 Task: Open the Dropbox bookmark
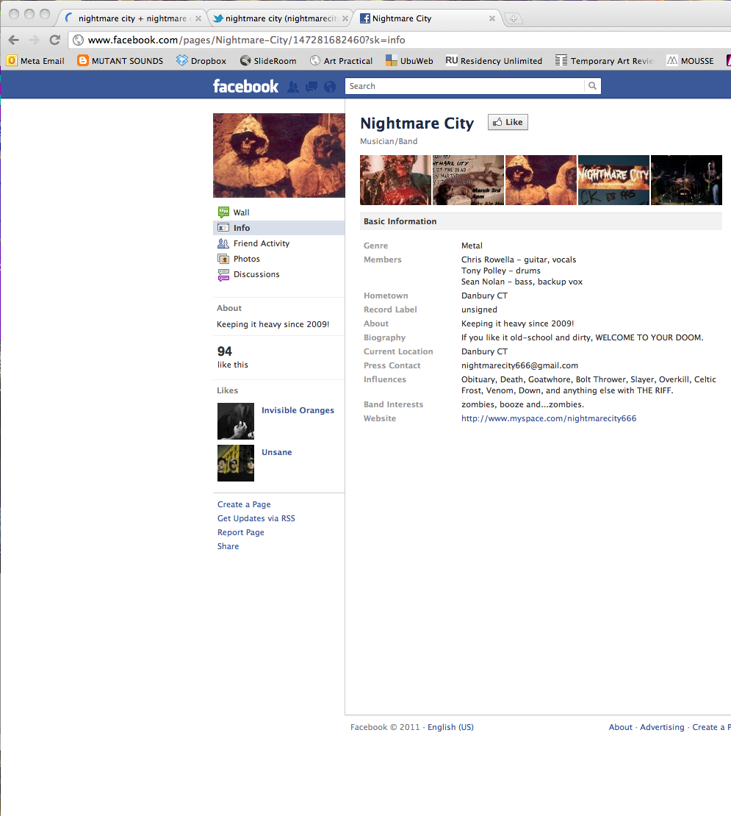point(201,61)
